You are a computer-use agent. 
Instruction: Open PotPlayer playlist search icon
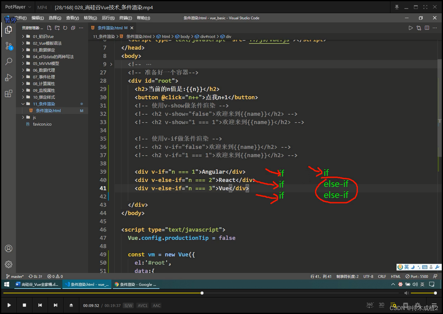pyautogui.click(x=393, y=306)
